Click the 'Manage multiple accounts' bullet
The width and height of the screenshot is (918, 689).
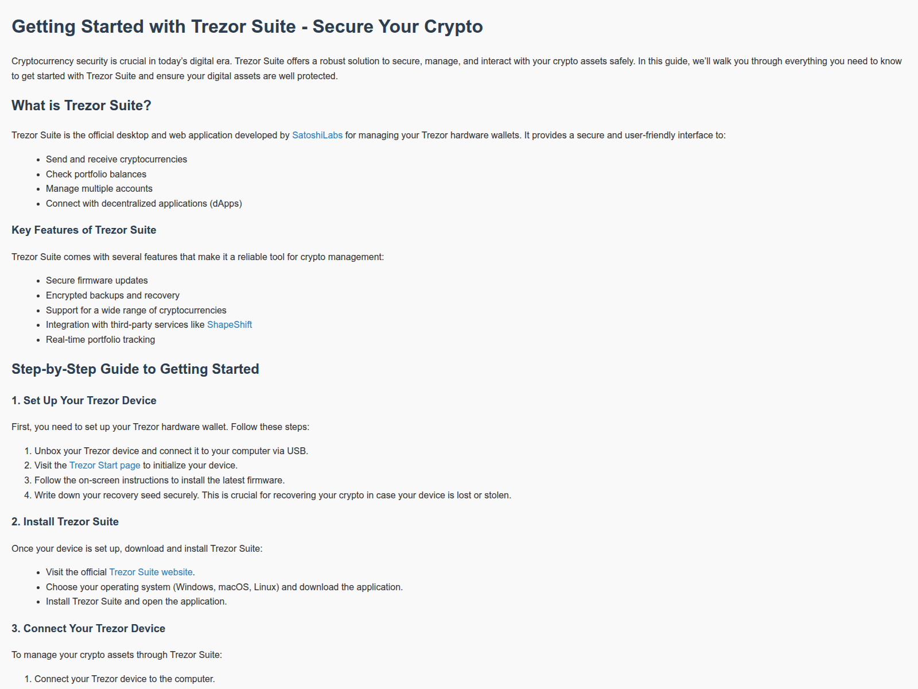pos(99,189)
